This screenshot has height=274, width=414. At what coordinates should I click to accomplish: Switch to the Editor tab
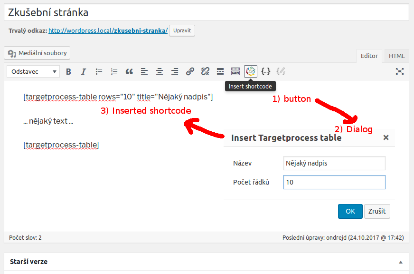point(369,56)
